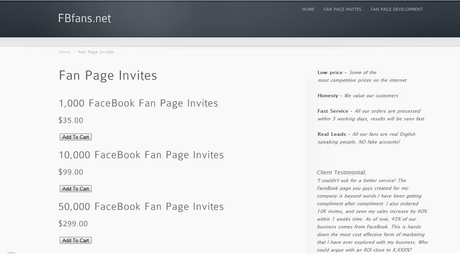Click the 50,000 FaceBook Fan Page Invites title

[x=141, y=207]
